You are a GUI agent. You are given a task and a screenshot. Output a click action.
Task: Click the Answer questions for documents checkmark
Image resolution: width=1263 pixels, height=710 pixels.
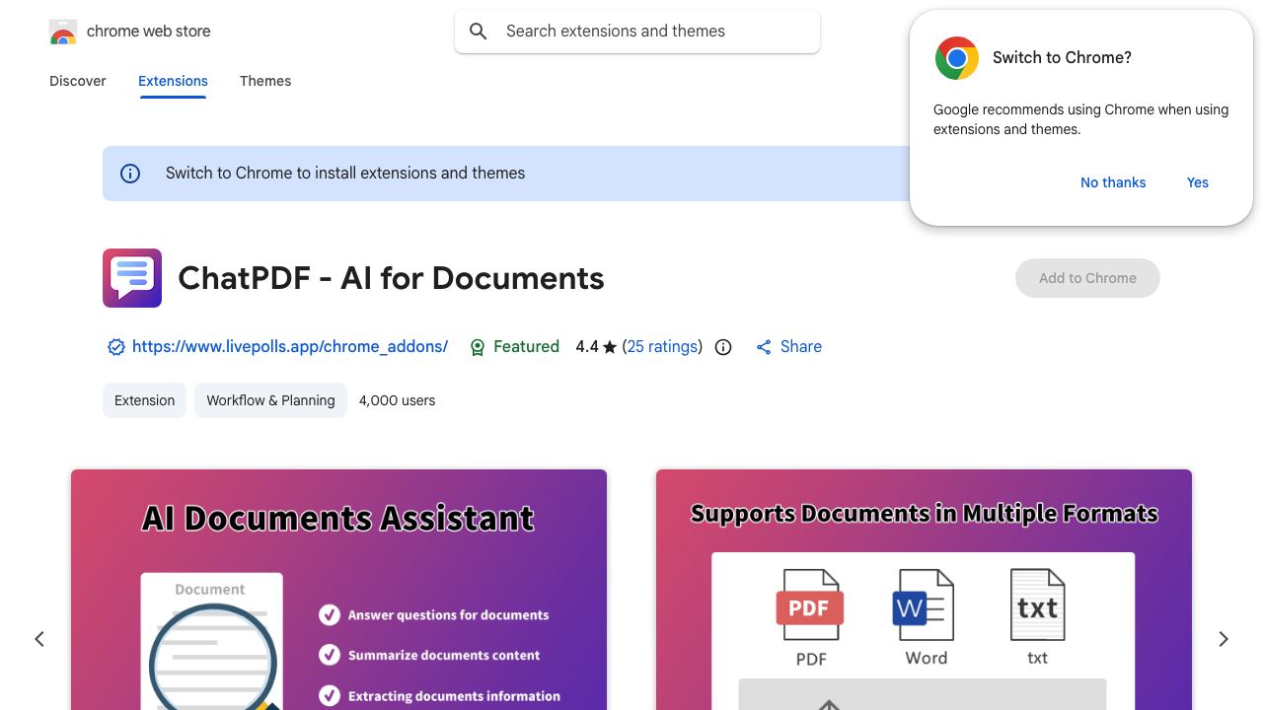tap(330, 615)
